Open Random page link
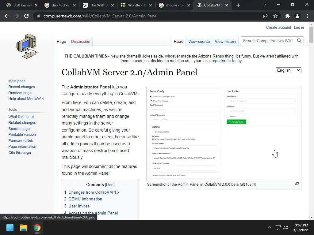314x235 pixels. tap(20, 93)
